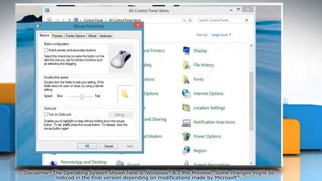The width and height of the screenshot is (322, 181).
Task: Select the Buttons tab
Action: (44, 36)
